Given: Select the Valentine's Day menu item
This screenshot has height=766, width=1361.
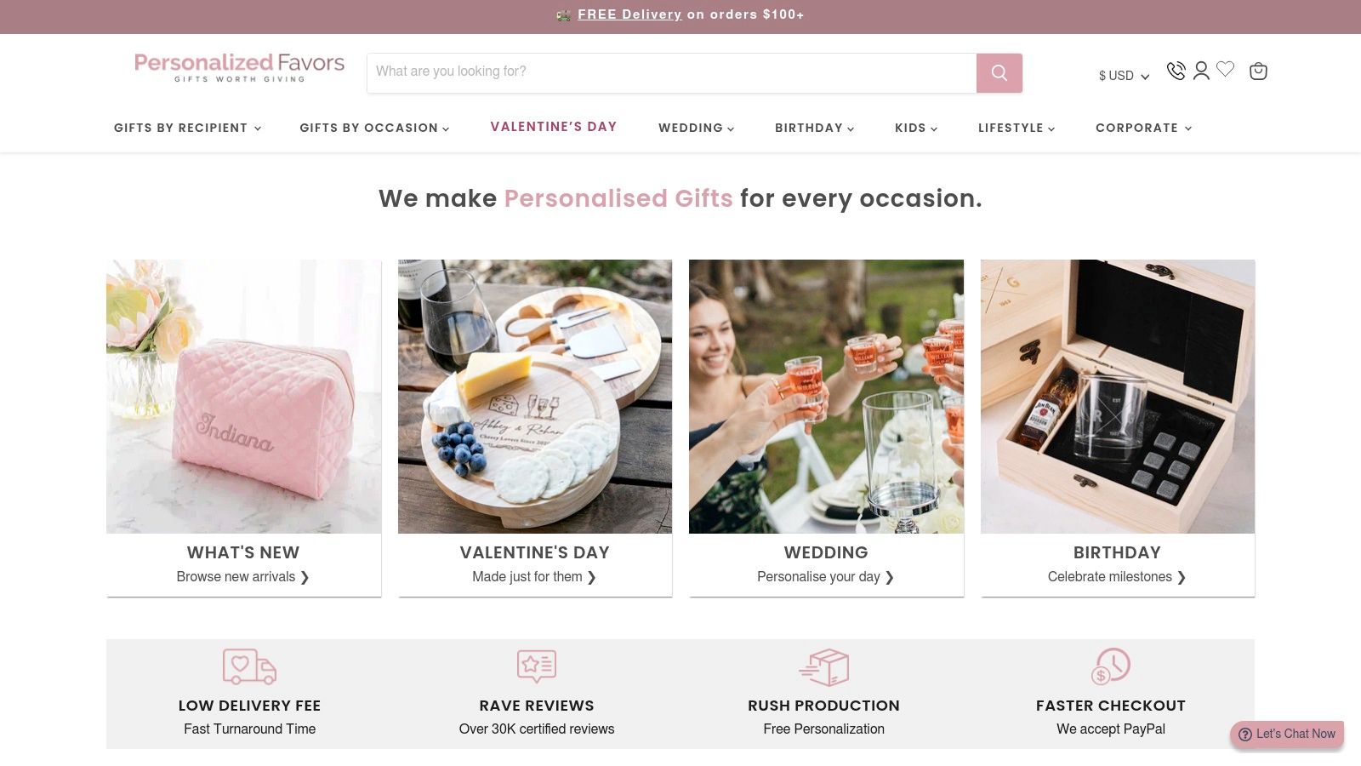Looking at the screenshot, I should [554, 127].
